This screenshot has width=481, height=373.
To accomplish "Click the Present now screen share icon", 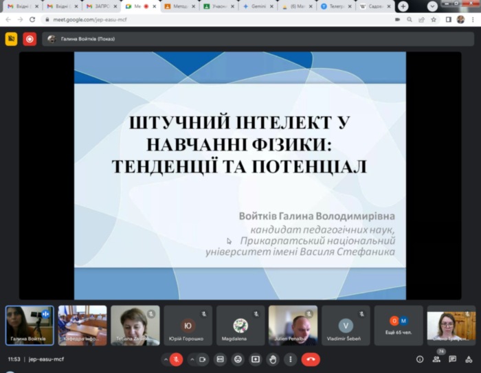I will 256,359.
